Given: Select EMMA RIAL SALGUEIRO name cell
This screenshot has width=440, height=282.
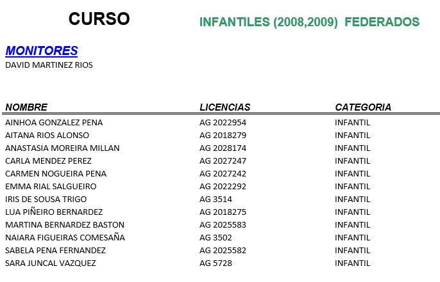Looking at the screenshot, I should click(x=51, y=186).
